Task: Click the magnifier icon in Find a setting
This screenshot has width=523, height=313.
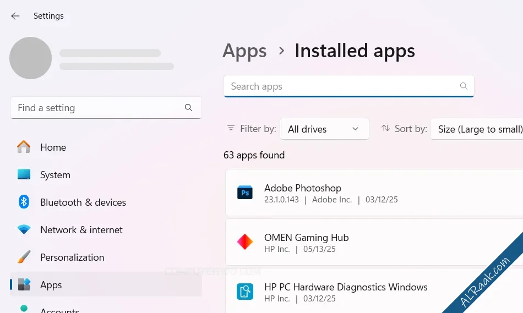Action: (x=188, y=108)
